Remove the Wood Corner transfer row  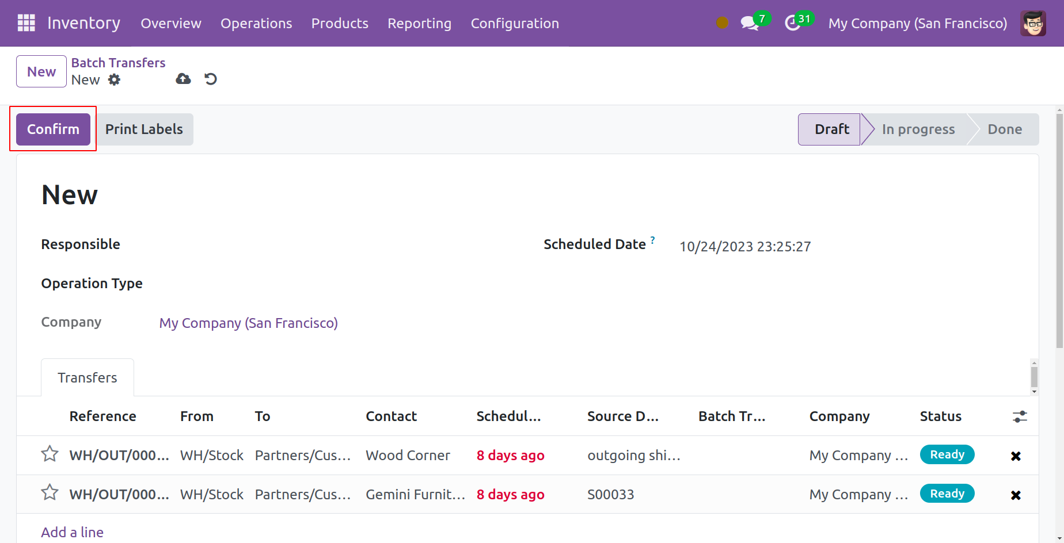tap(1016, 456)
